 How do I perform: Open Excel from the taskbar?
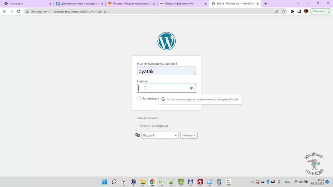click(x=162, y=182)
